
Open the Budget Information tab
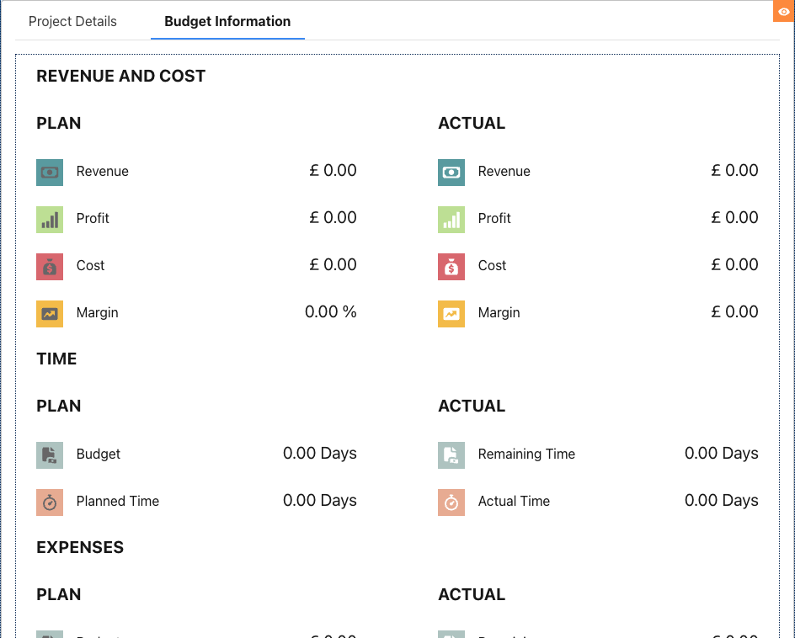pyautogui.click(x=227, y=21)
